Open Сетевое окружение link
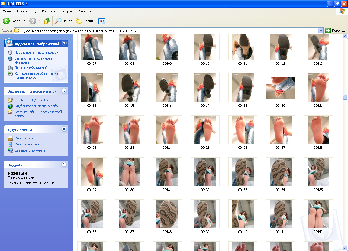This screenshot has width=348, height=251. coord(30,150)
